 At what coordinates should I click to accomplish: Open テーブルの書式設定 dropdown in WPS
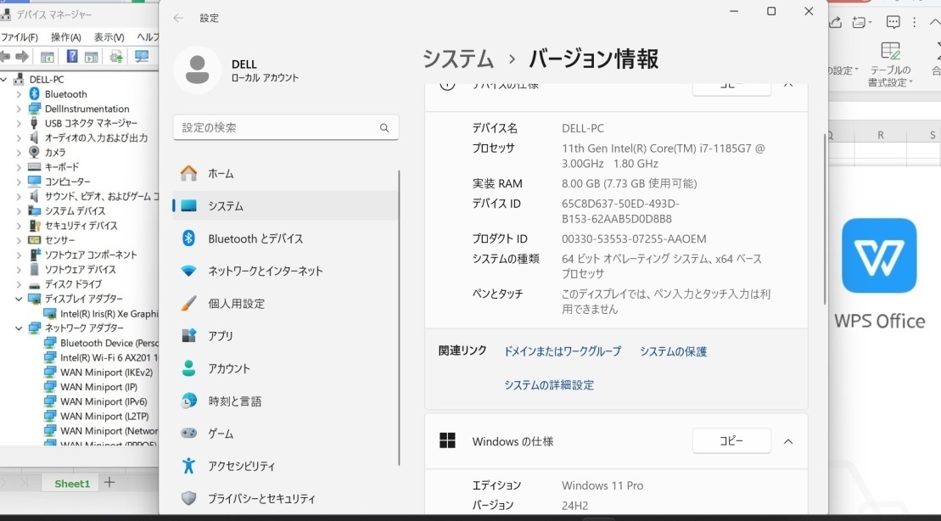[890, 64]
